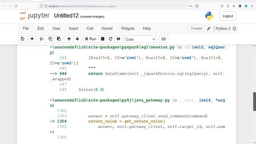Open the cell type dropdown showing Code
Viewport: 256px width, 144px height.
click(x=140, y=39)
